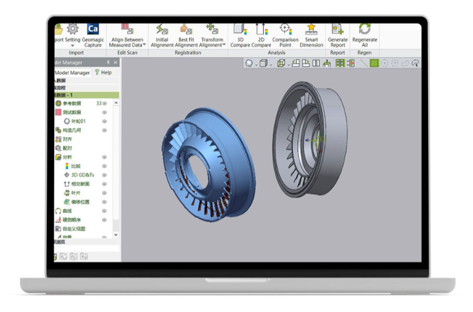
Task: Open solid display cube dropdown arrow
Action: (270, 65)
